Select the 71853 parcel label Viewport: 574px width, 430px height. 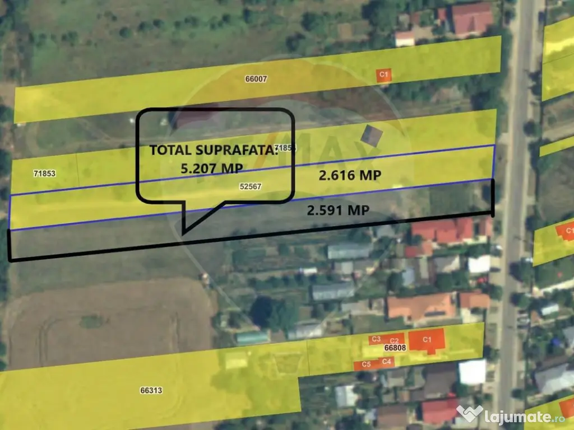[x=44, y=174]
